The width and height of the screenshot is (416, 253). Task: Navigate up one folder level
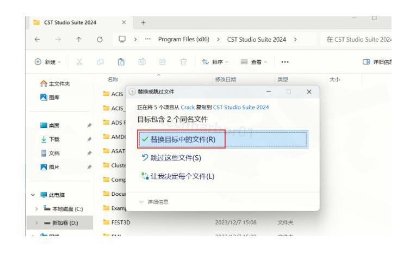[x=79, y=40]
